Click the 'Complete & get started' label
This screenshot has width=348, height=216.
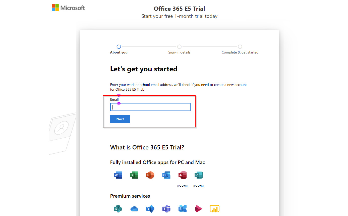click(240, 52)
